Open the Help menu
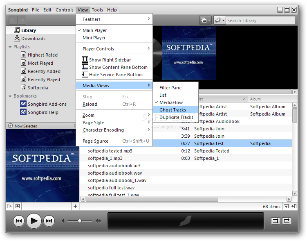Screen dimensions: 307x241 (x=112, y=10)
